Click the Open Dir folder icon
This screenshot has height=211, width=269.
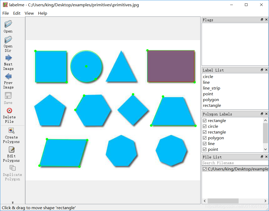click(x=8, y=40)
